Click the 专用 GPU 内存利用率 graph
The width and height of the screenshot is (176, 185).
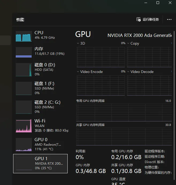click(x=124, y=113)
